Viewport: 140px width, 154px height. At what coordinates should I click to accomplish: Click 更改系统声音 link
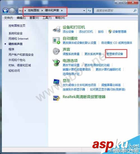[x=93, y=54]
